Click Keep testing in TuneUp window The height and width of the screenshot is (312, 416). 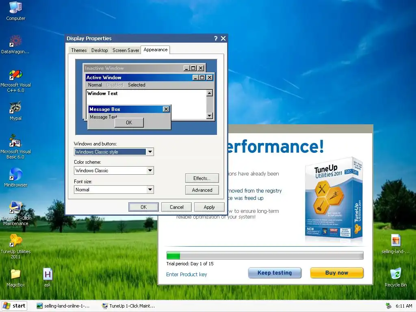275,273
